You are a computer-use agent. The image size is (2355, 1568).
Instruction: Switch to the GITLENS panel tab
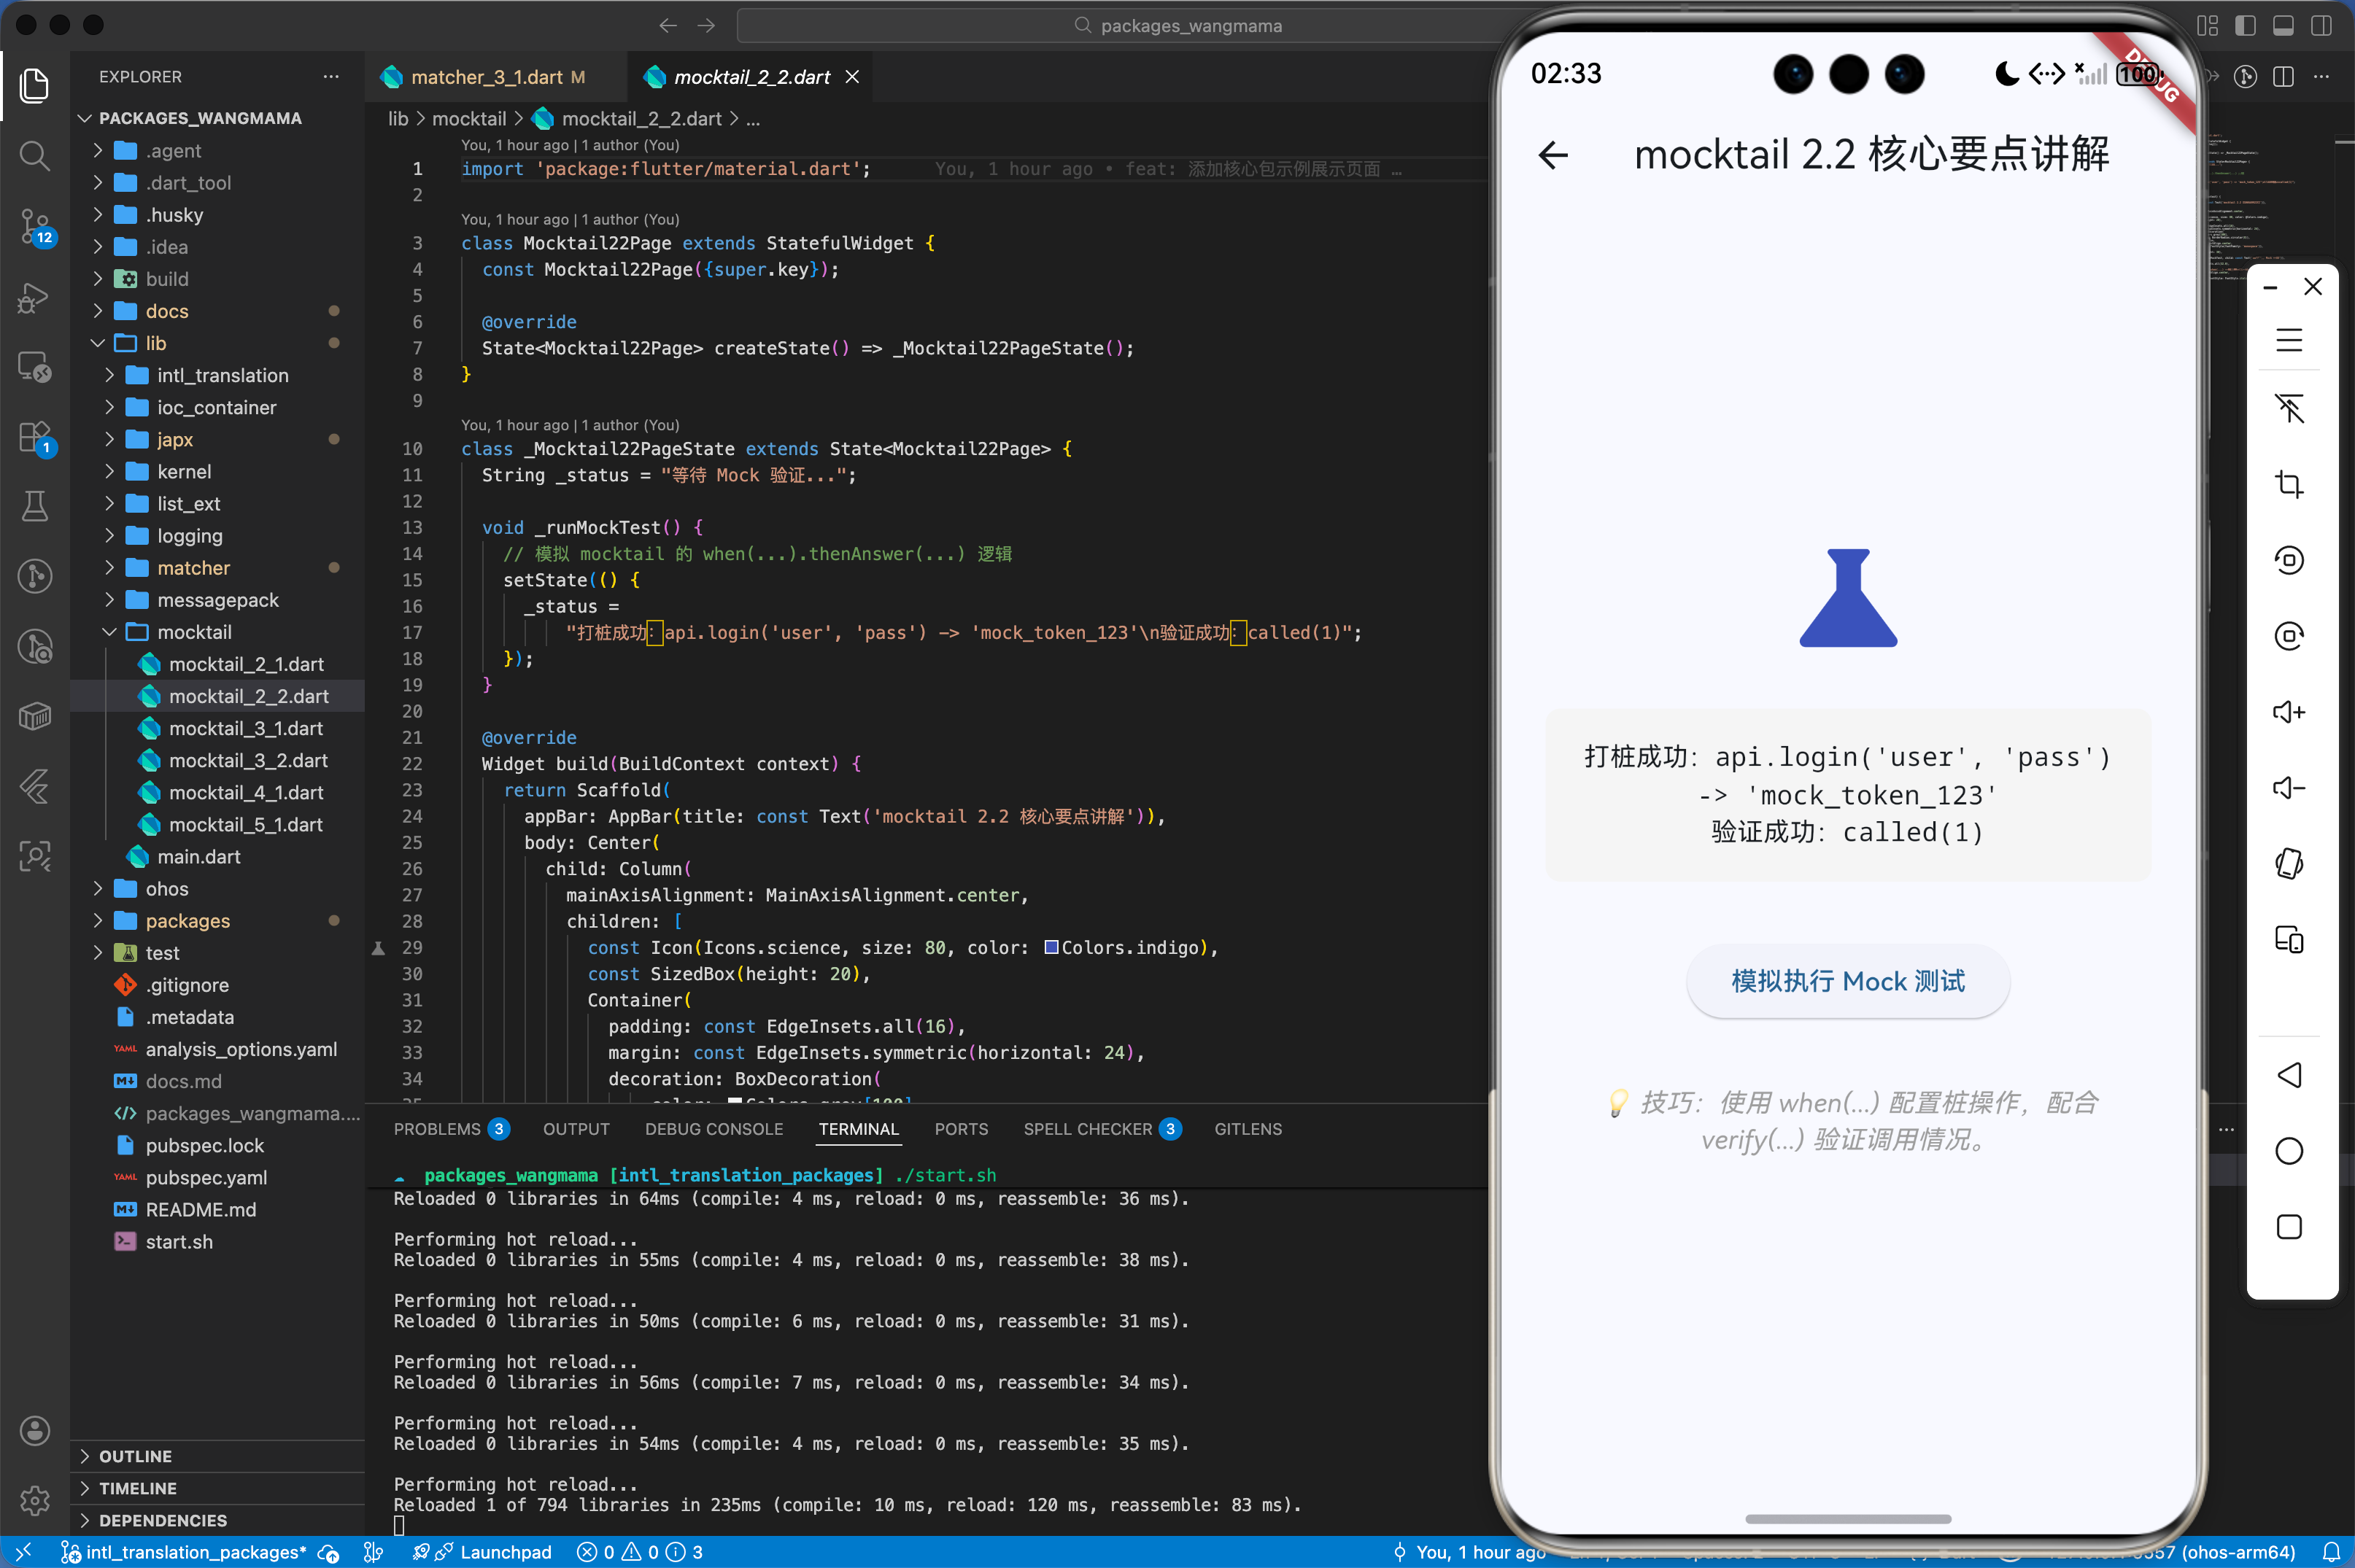1248,1129
